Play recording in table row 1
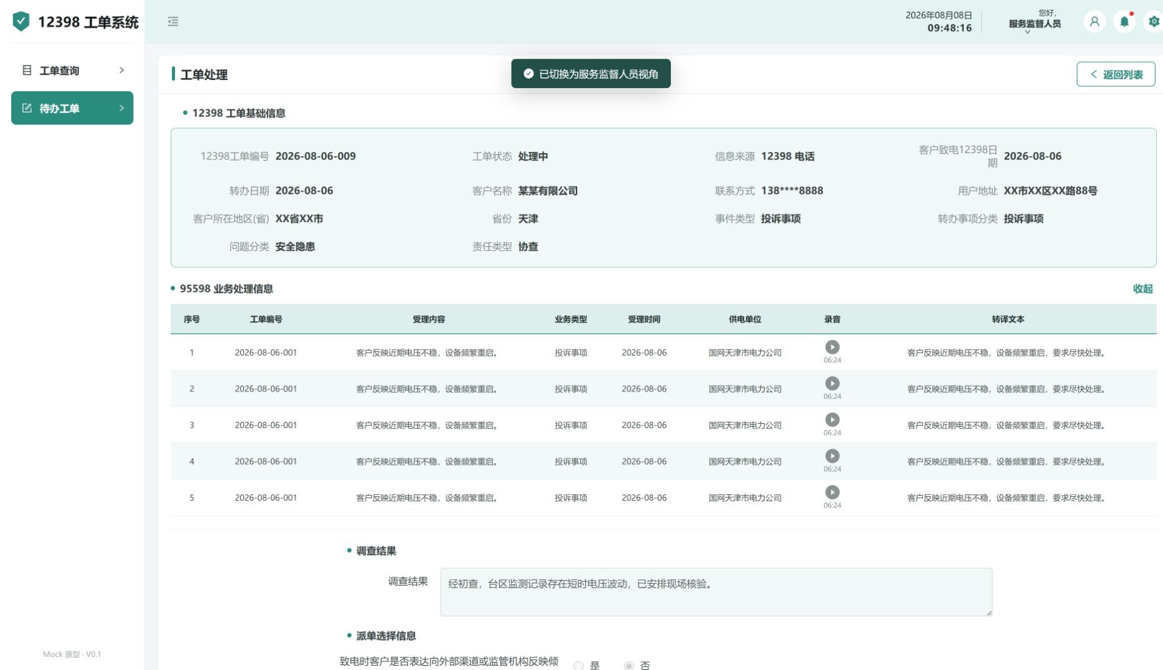1163x670 pixels. 832,347
